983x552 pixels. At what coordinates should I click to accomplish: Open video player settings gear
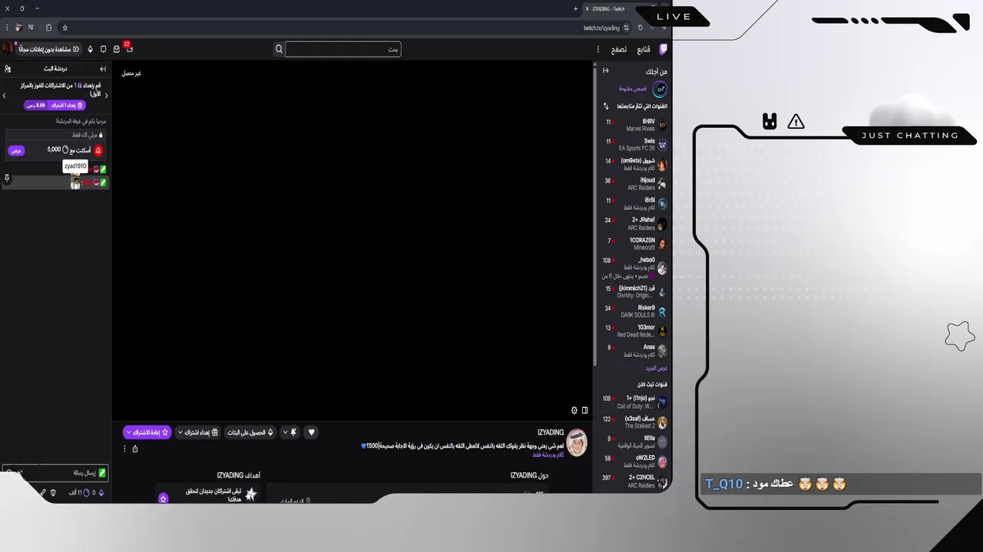[x=574, y=410]
